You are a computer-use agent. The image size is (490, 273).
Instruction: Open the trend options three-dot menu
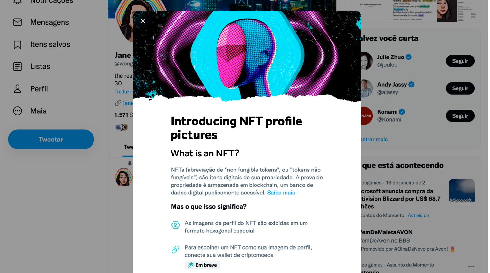[471, 266]
